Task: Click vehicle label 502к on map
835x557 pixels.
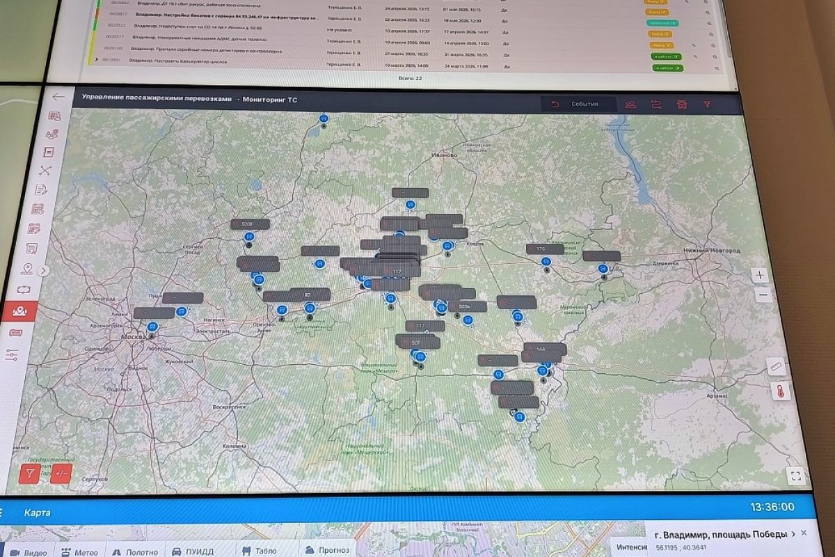Action: coord(466,306)
